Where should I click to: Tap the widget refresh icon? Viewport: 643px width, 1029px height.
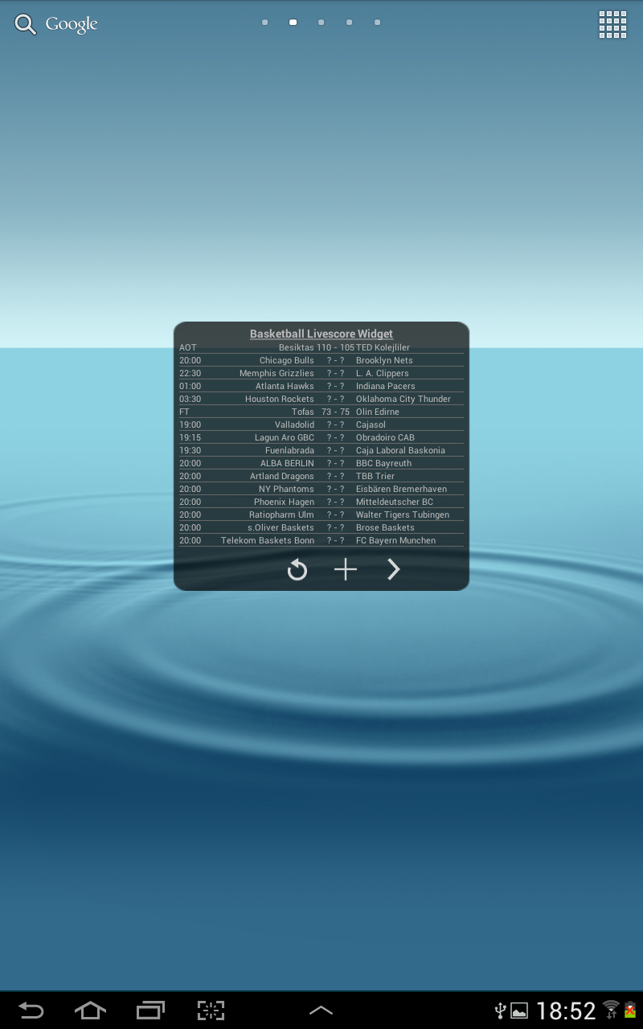point(297,570)
